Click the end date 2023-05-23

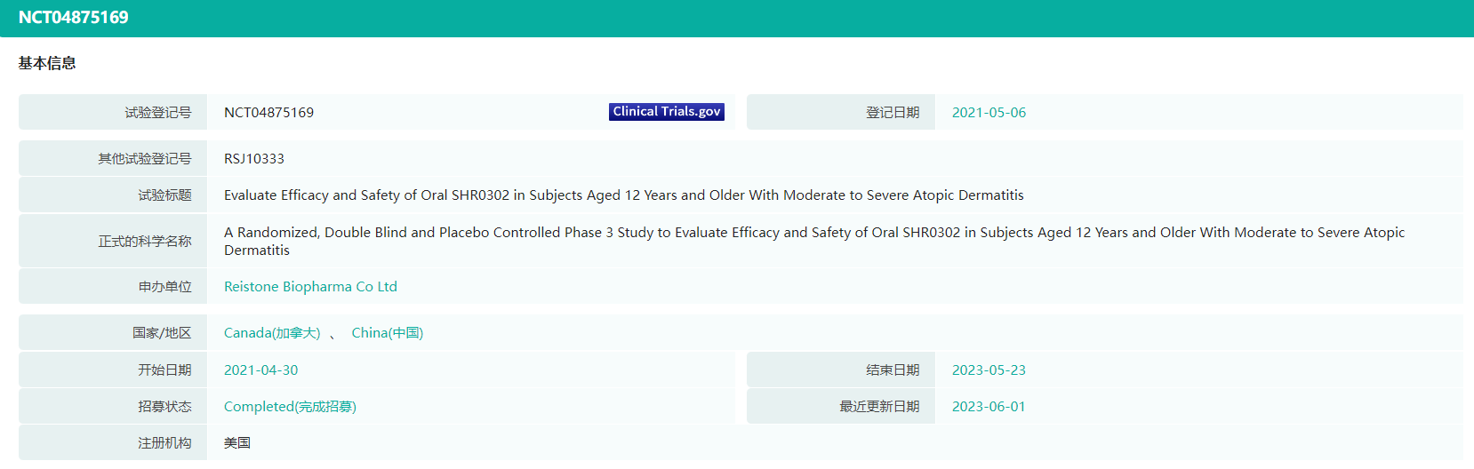pyautogui.click(x=989, y=370)
